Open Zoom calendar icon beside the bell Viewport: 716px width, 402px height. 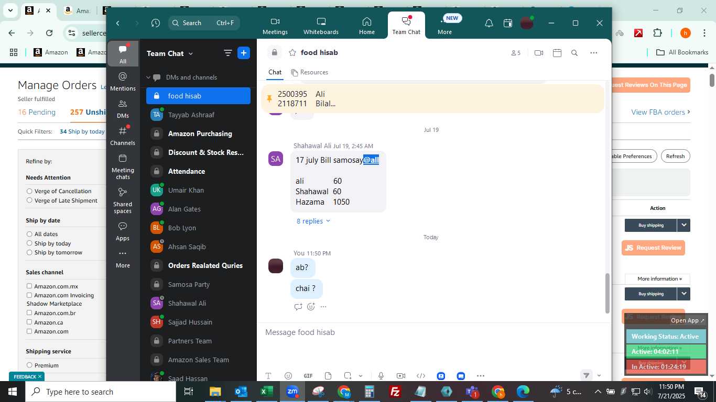[507, 23]
